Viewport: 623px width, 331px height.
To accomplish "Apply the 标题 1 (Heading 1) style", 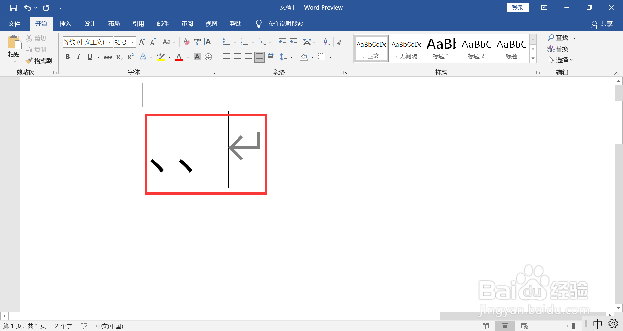I will (x=441, y=48).
